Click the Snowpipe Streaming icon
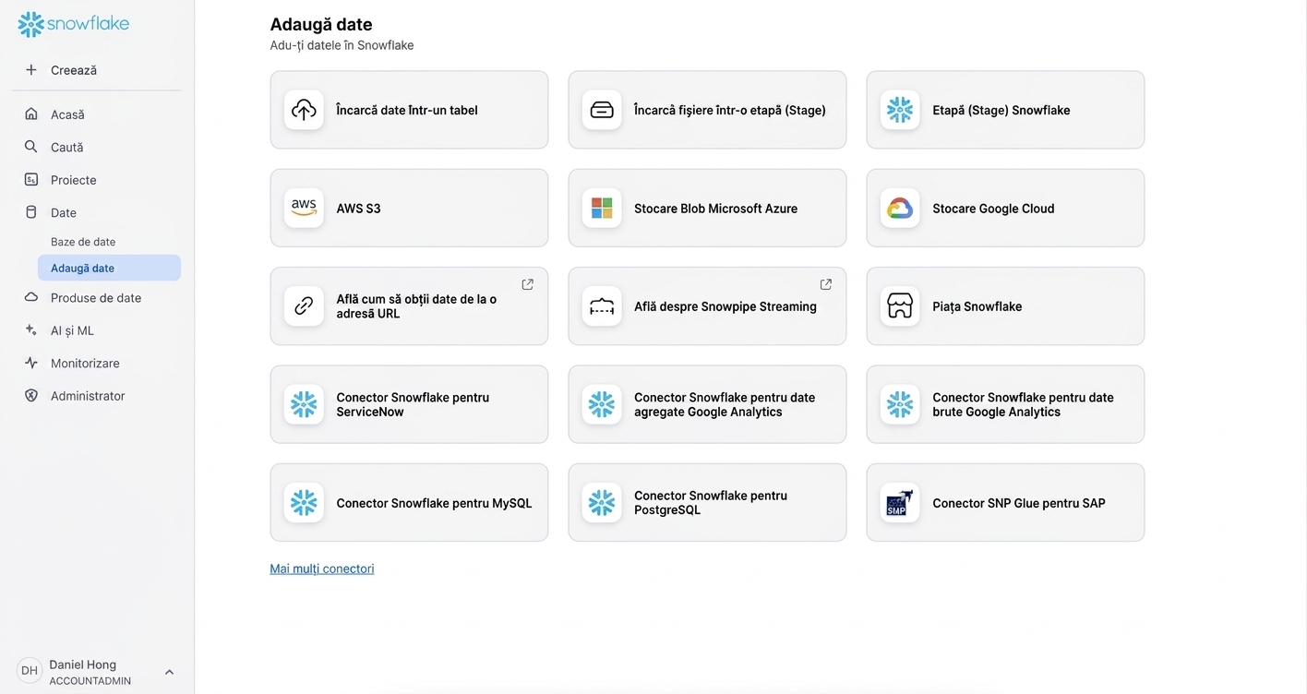 602,306
